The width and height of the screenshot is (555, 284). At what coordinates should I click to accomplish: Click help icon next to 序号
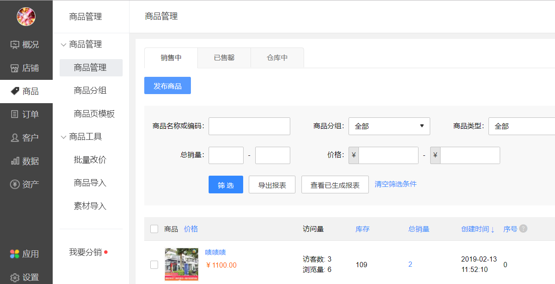(523, 229)
